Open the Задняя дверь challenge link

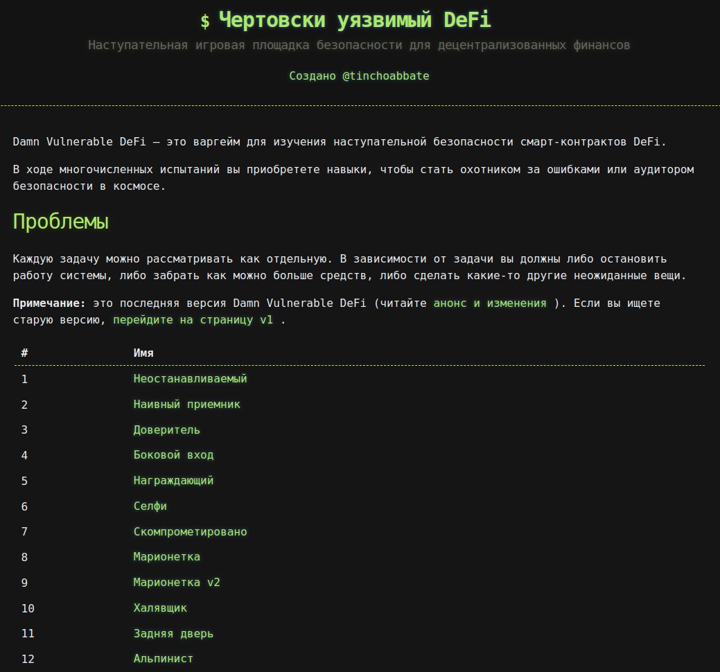[x=173, y=633]
